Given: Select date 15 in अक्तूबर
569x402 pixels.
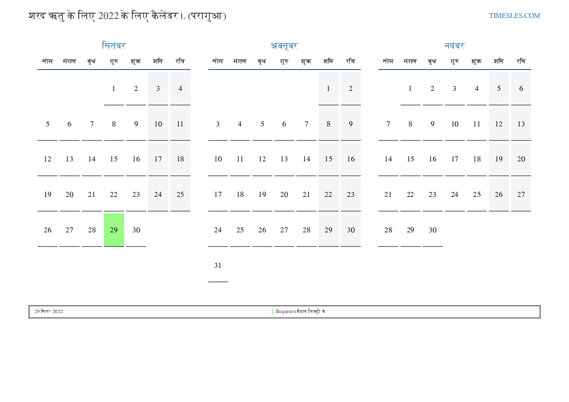Looking at the screenshot, I should (x=328, y=159).
